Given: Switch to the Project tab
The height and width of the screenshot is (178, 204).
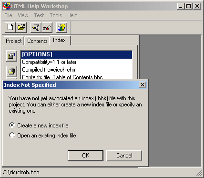Looking at the screenshot, I should pos(14,41).
